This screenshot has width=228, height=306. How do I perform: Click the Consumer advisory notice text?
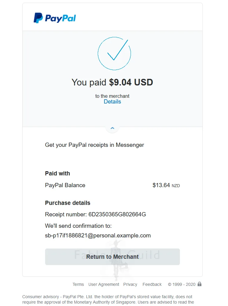(108, 299)
